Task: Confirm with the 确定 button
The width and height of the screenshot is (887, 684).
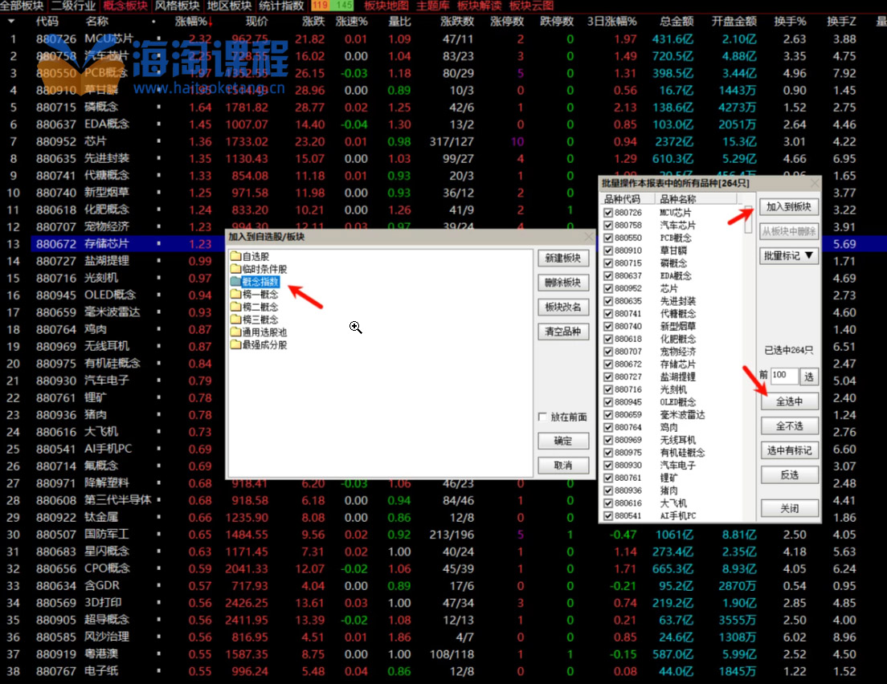Action: (x=563, y=441)
